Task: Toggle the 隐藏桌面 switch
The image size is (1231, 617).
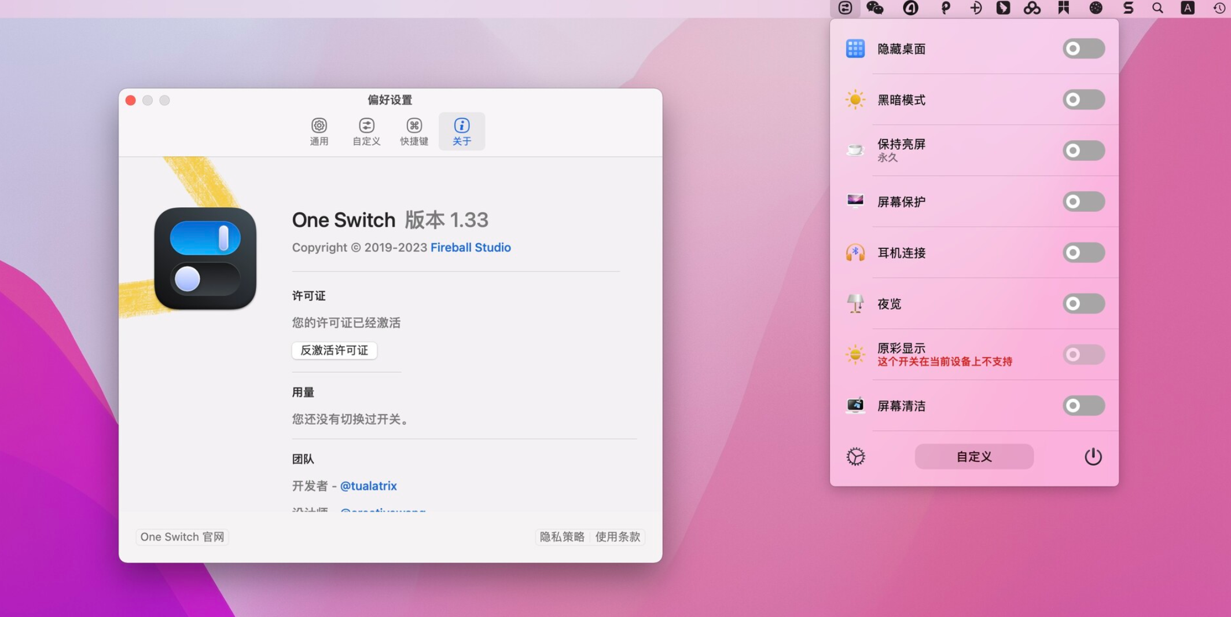Action: (x=1083, y=49)
